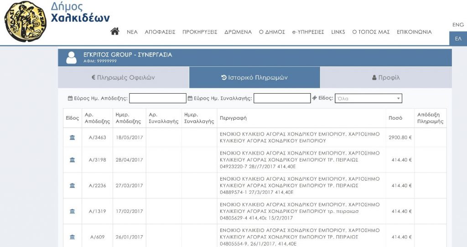Go to ΕΠΙΚΟΙΝΩΝΙΑ page
The image size is (467, 247).
pos(414,32)
